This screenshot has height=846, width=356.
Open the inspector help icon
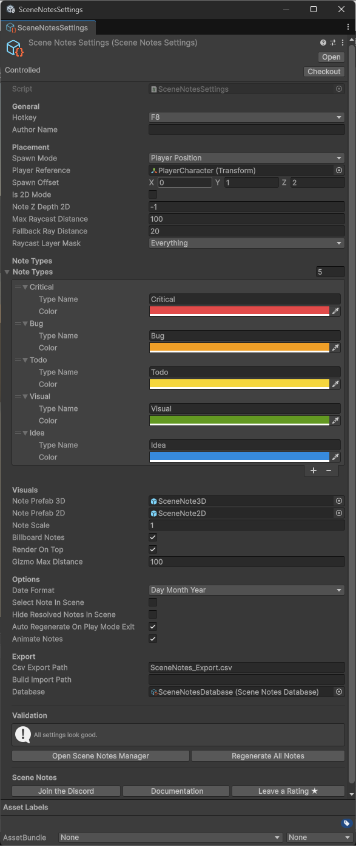click(323, 43)
